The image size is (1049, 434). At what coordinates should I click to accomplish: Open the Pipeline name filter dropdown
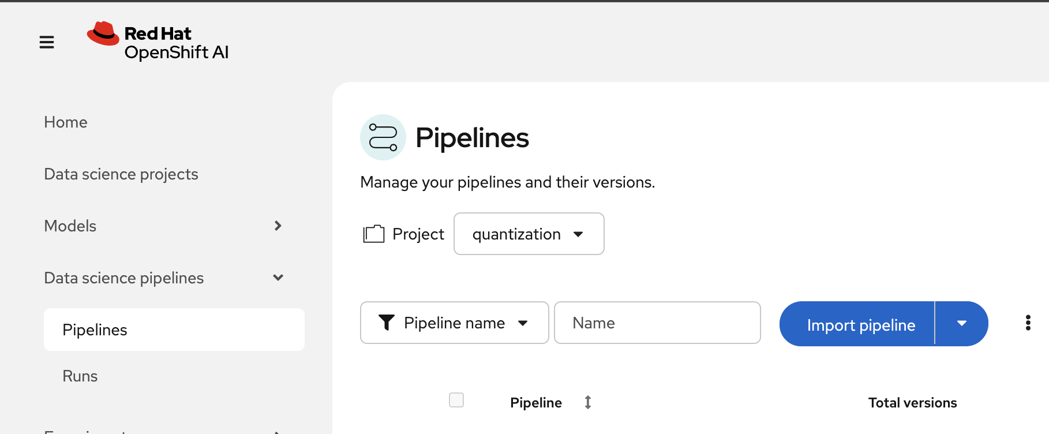(x=455, y=323)
